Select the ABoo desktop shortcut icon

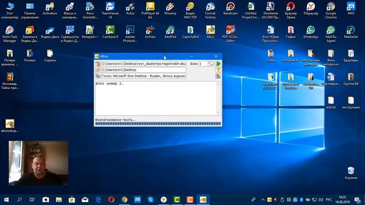coord(210,32)
